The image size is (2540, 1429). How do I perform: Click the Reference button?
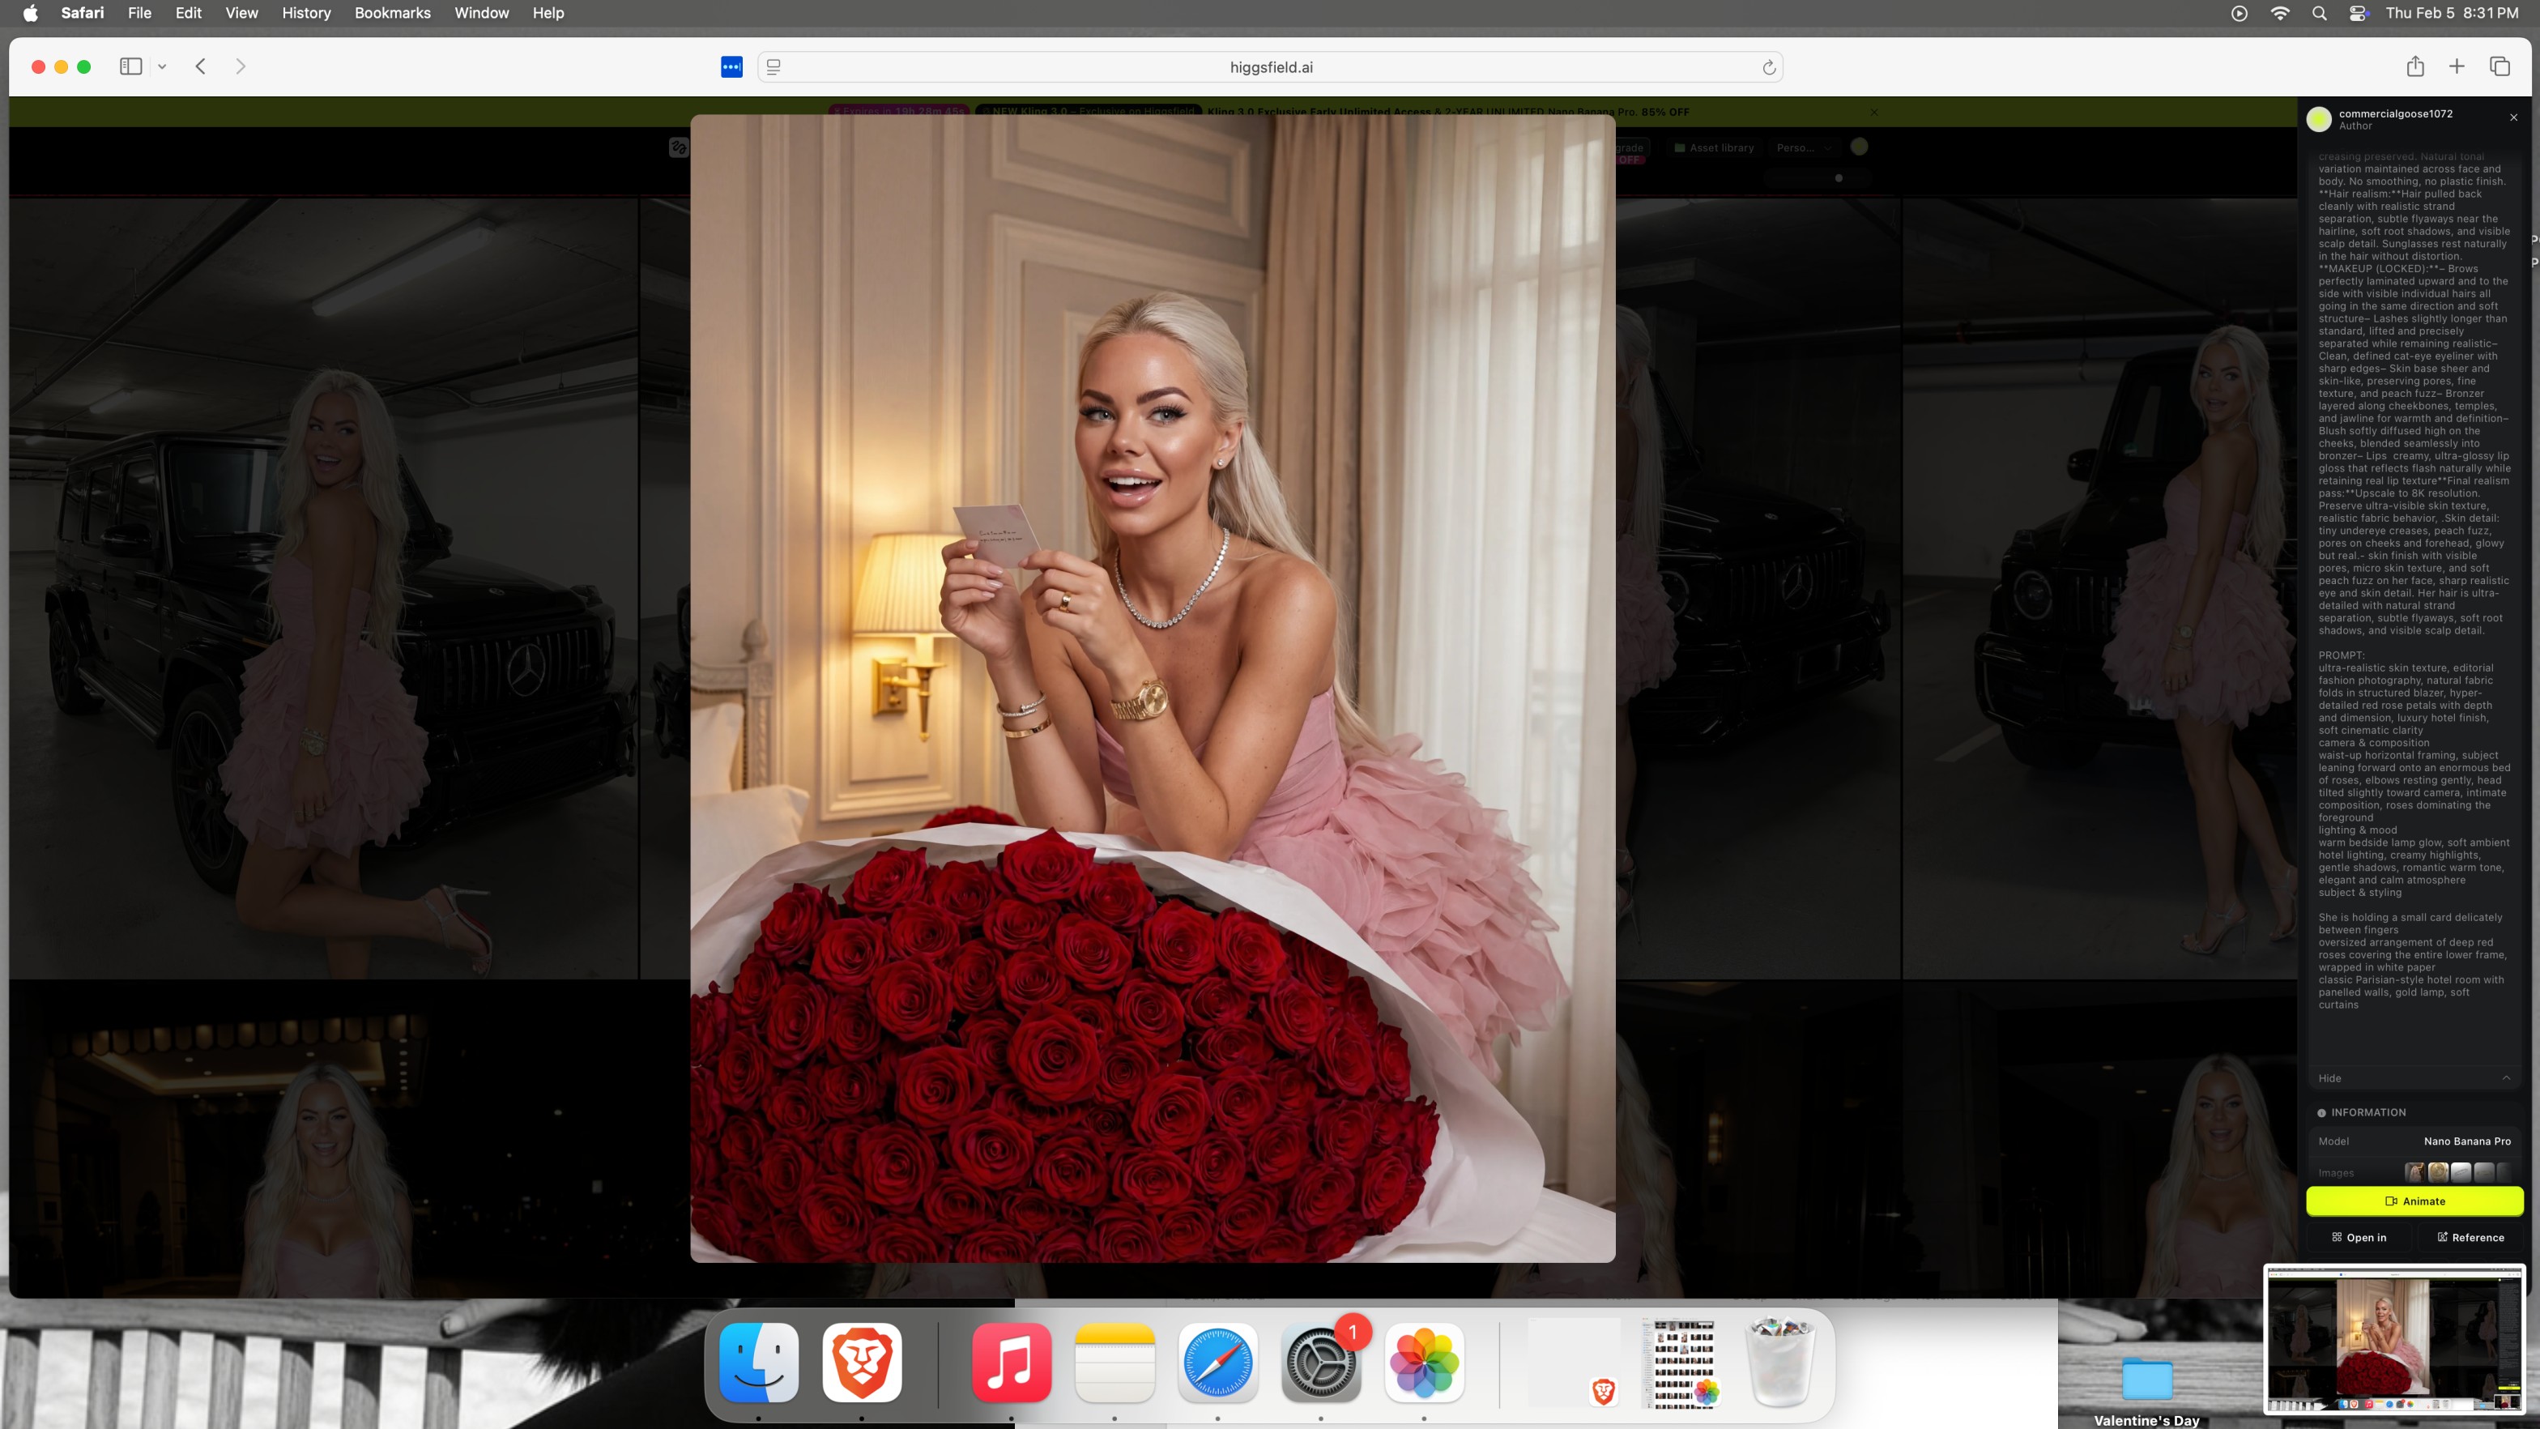[2470, 1238]
